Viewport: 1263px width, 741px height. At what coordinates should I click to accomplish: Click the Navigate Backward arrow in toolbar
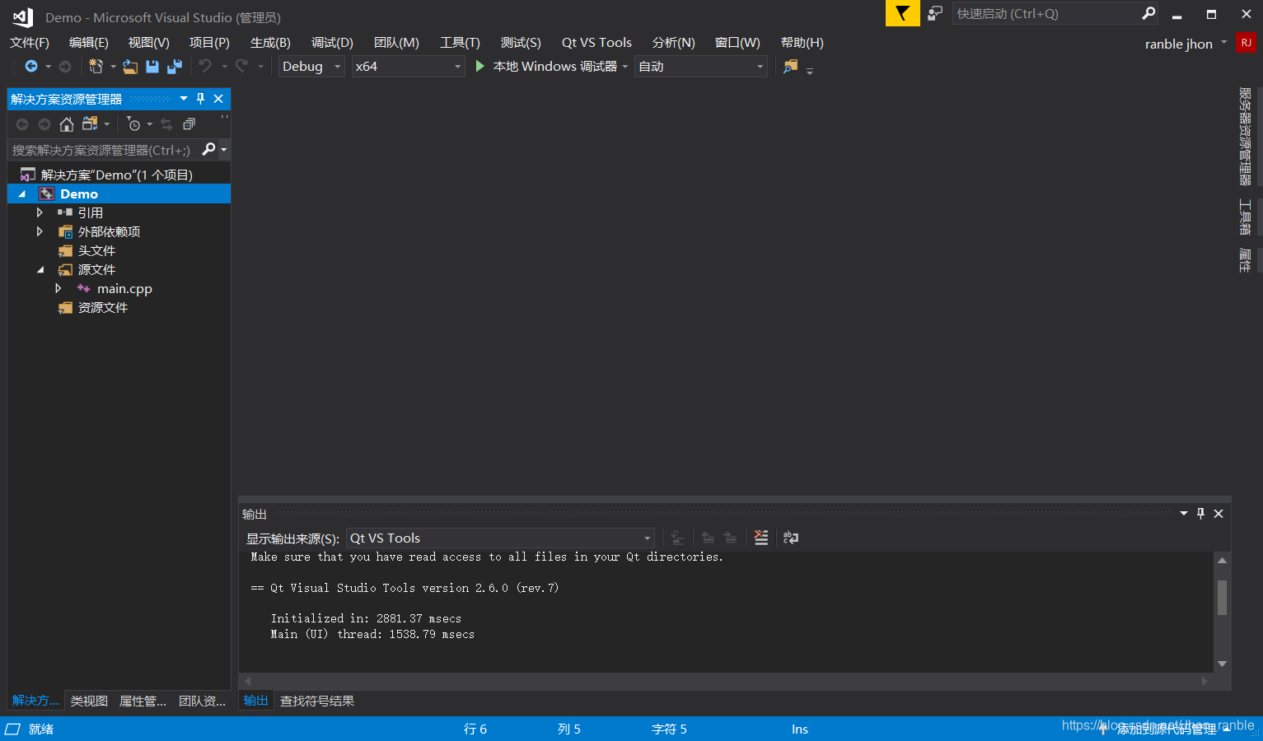pos(31,67)
